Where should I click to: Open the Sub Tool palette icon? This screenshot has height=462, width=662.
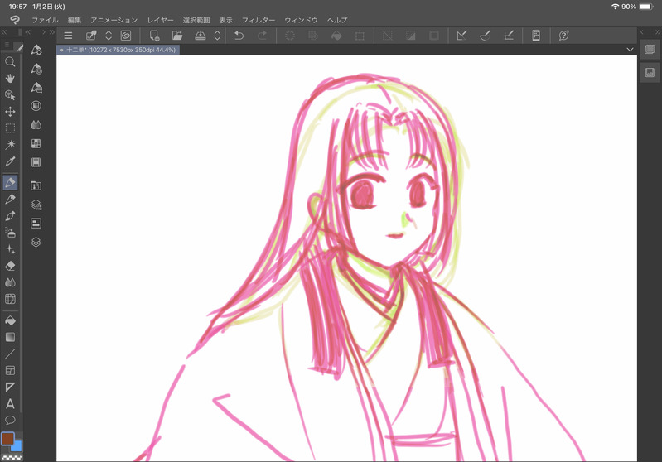[36, 50]
